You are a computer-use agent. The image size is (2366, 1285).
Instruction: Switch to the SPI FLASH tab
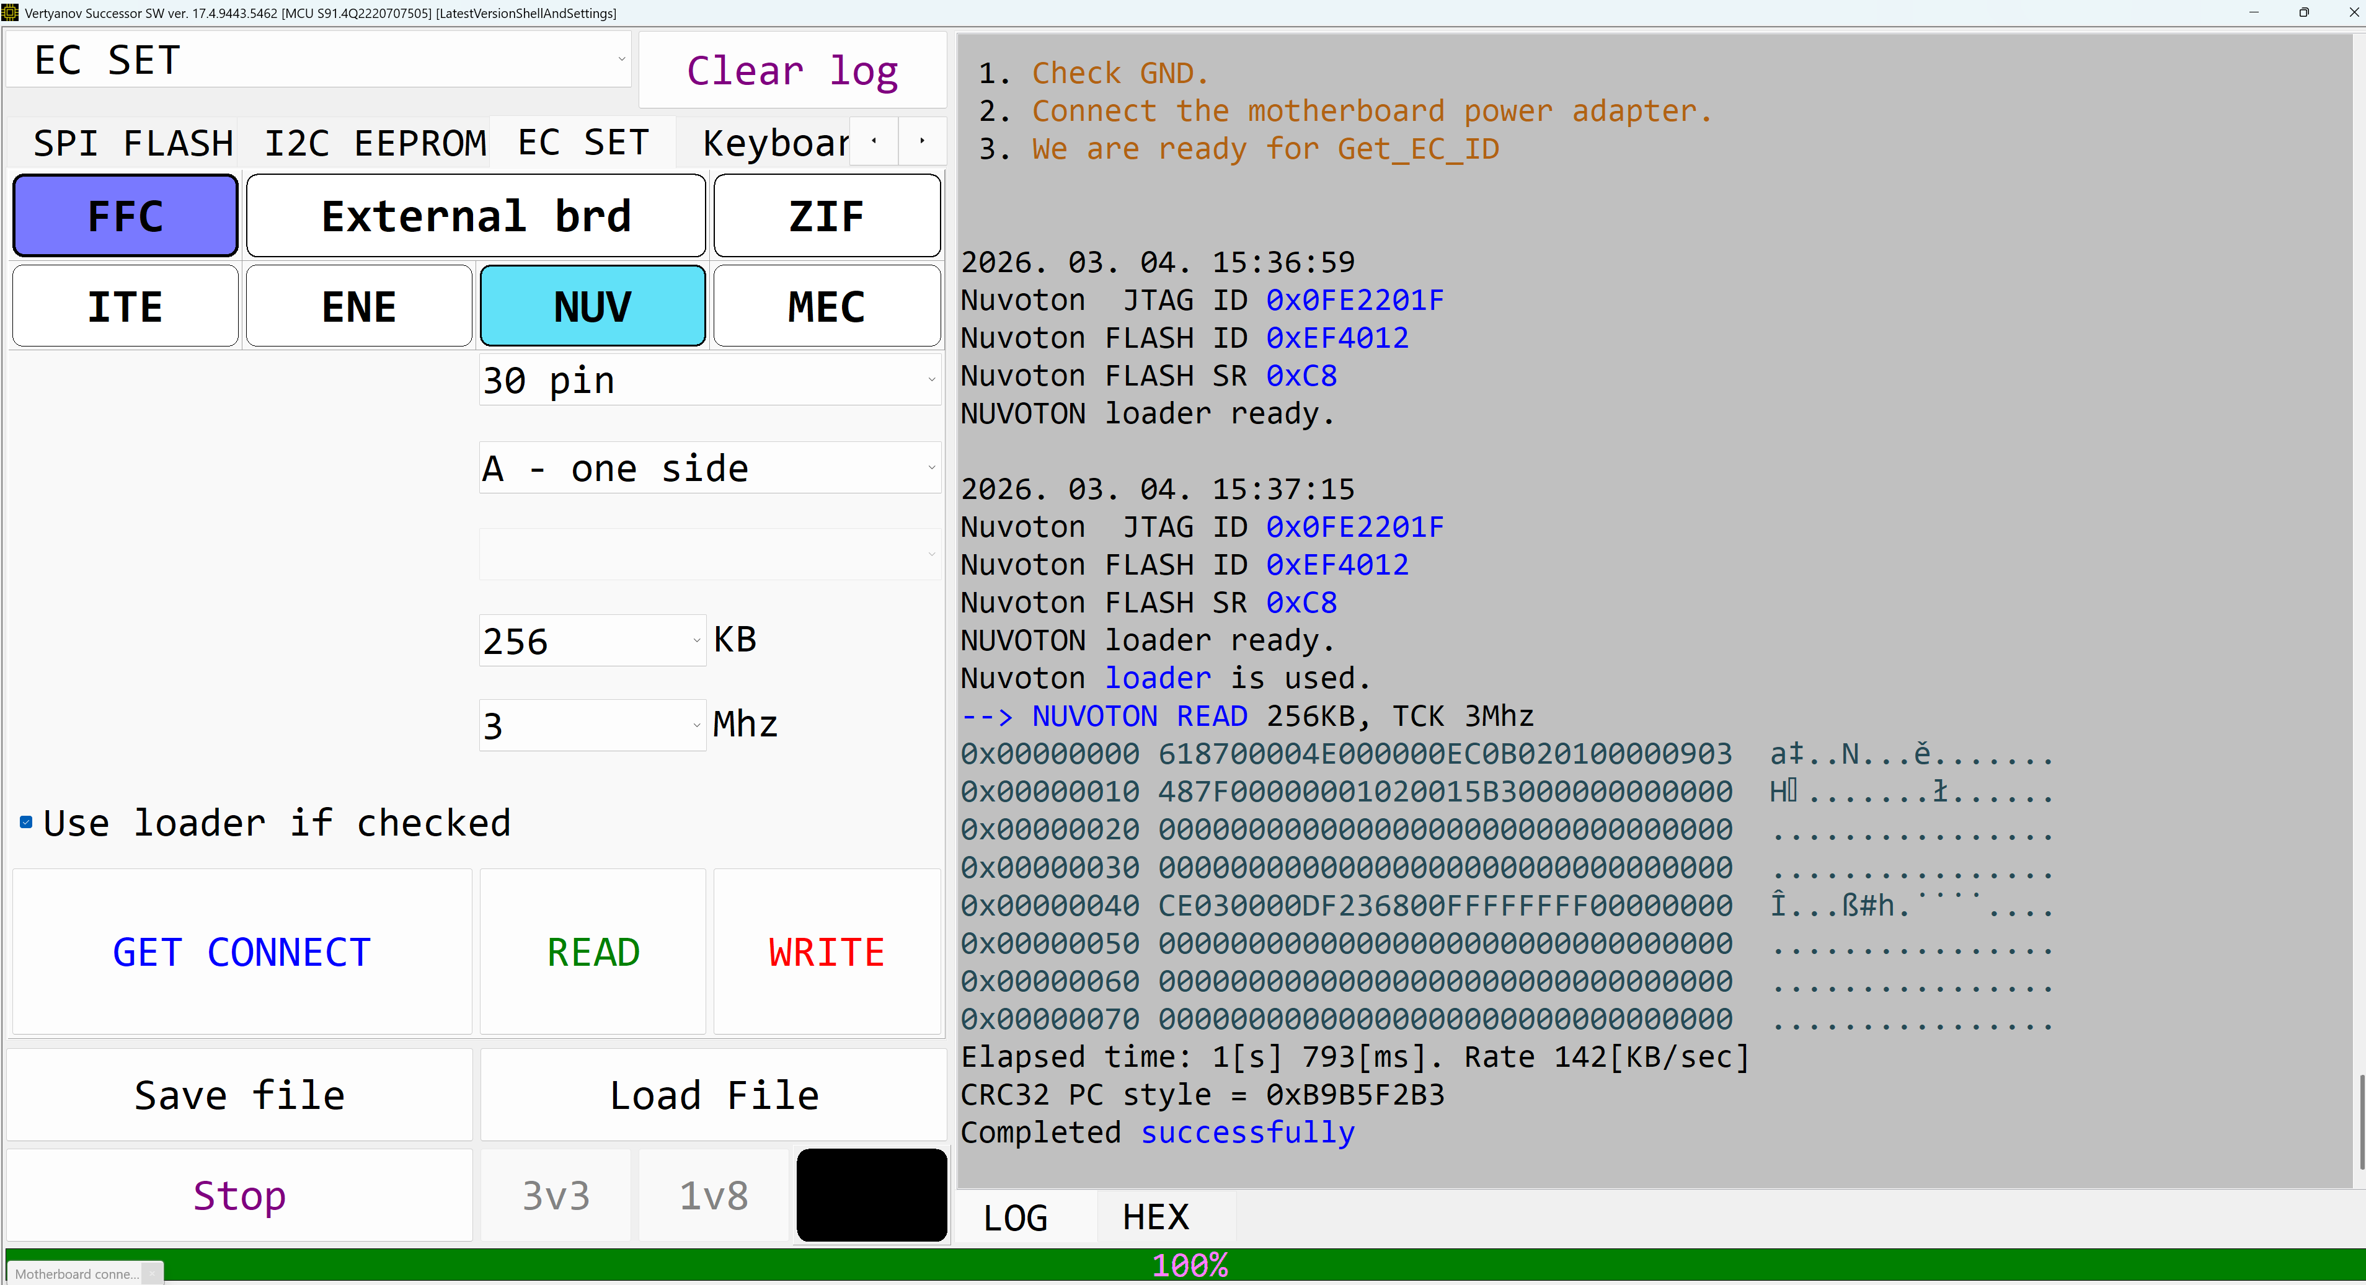(132, 143)
